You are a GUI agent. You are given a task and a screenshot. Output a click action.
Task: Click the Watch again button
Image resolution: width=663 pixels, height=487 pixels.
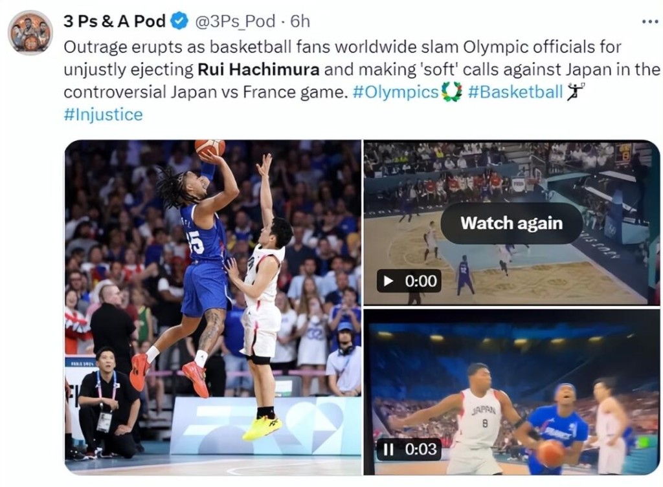[511, 223]
